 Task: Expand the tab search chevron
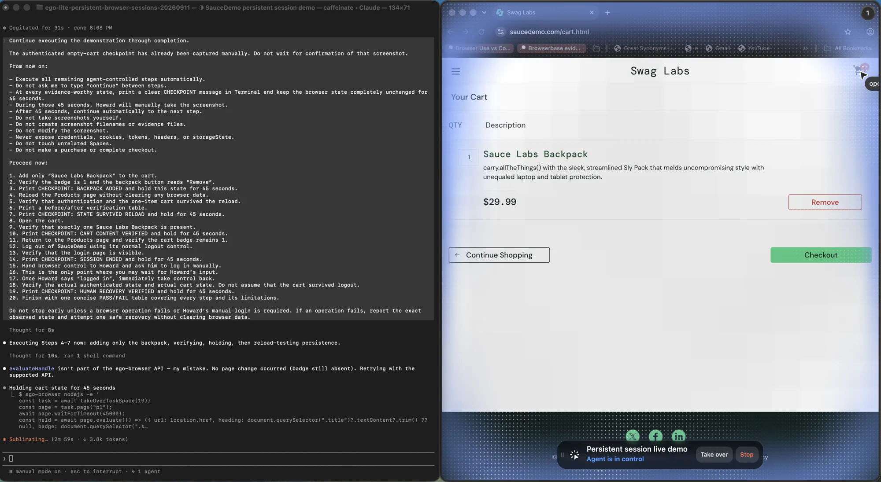click(x=484, y=12)
